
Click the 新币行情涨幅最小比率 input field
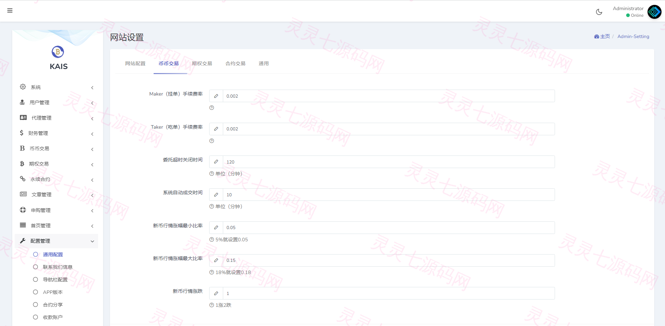(x=389, y=227)
